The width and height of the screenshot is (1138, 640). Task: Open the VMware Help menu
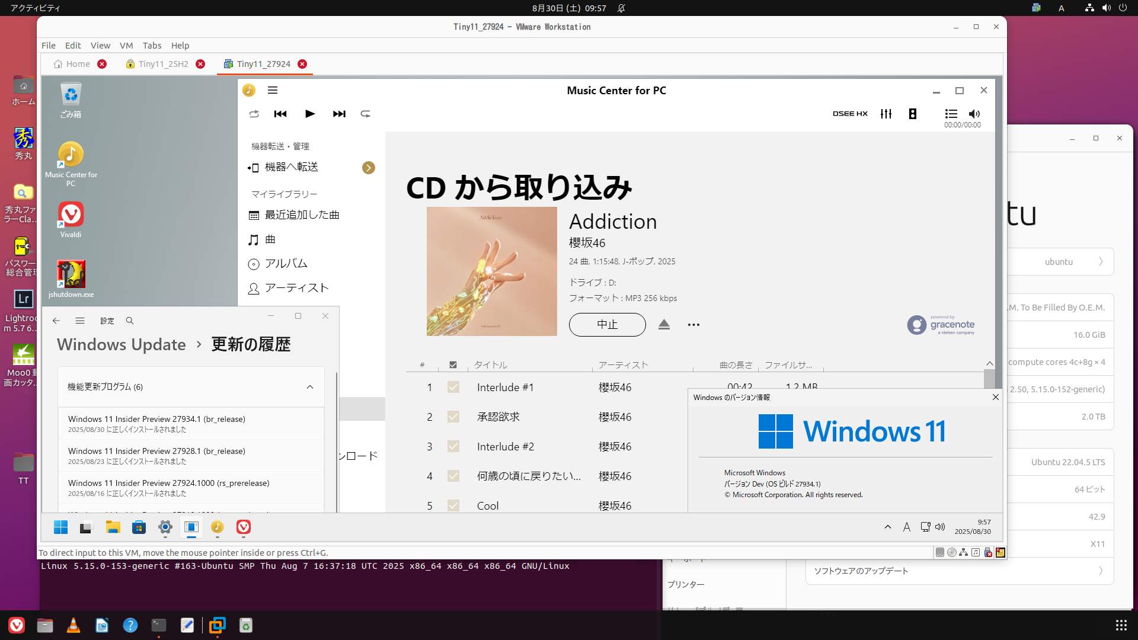[x=180, y=46]
